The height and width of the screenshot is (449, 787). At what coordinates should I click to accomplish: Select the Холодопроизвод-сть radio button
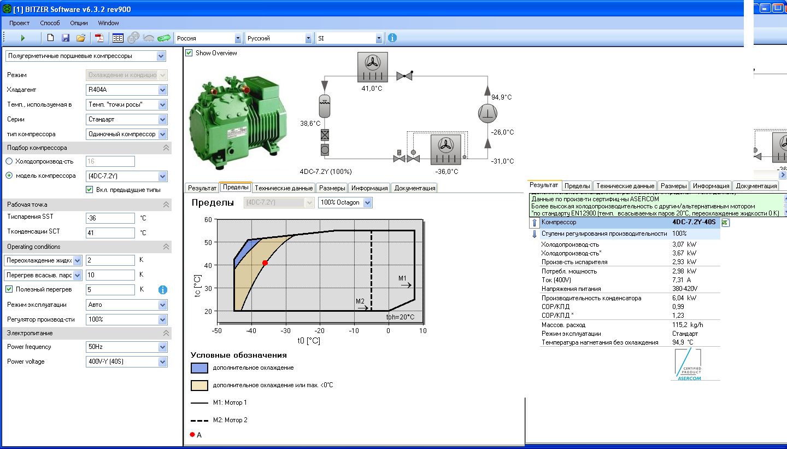(9, 161)
